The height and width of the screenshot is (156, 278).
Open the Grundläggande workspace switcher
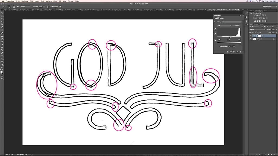click(x=270, y=7)
